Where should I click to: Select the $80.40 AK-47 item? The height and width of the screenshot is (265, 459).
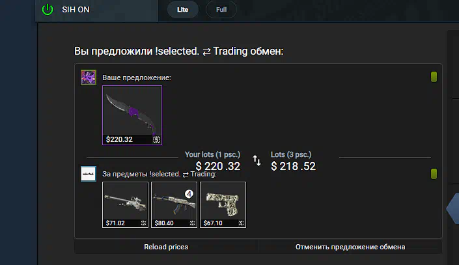174,204
